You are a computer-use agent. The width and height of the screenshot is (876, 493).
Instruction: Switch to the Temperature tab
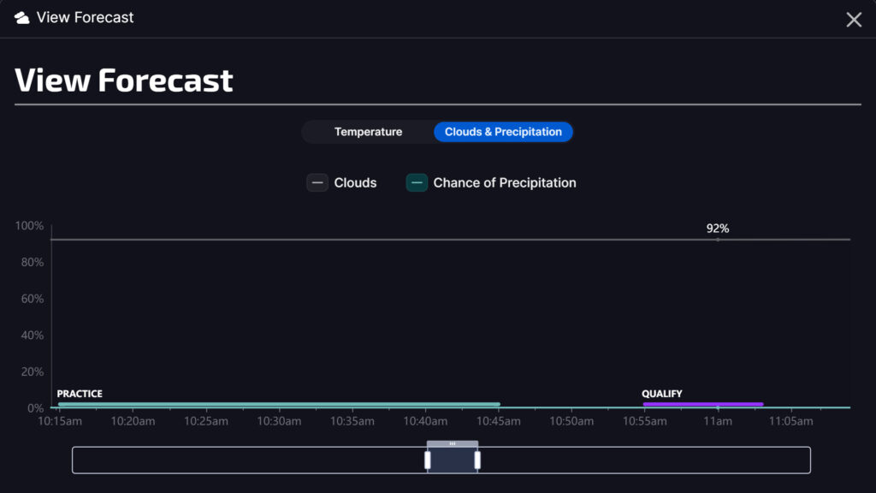[x=368, y=132]
